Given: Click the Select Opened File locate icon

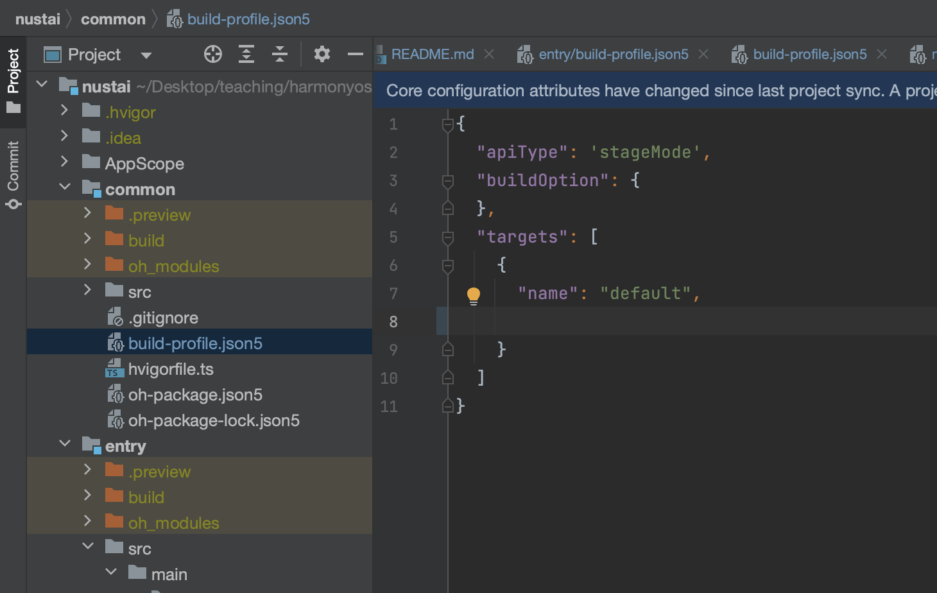Looking at the screenshot, I should click(x=213, y=55).
